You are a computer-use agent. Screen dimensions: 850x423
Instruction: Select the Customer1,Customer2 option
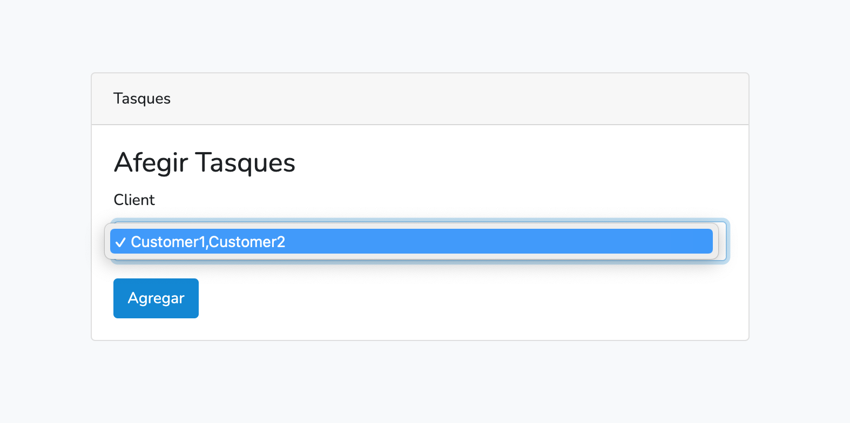tap(411, 241)
